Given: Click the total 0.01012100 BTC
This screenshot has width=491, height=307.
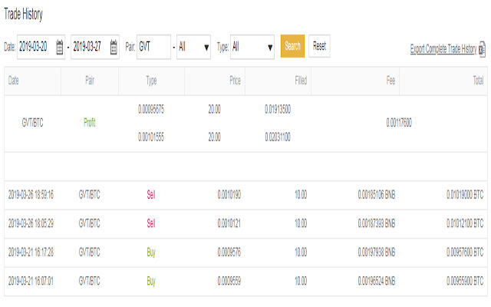Looking at the screenshot, I should click(x=465, y=223).
